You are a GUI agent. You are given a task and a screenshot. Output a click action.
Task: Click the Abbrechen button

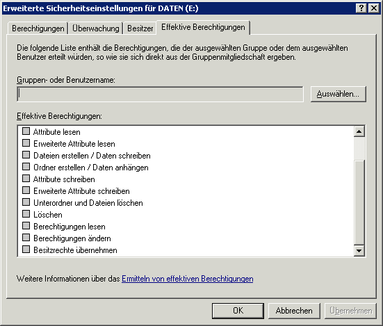pyautogui.click(x=294, y=311)
